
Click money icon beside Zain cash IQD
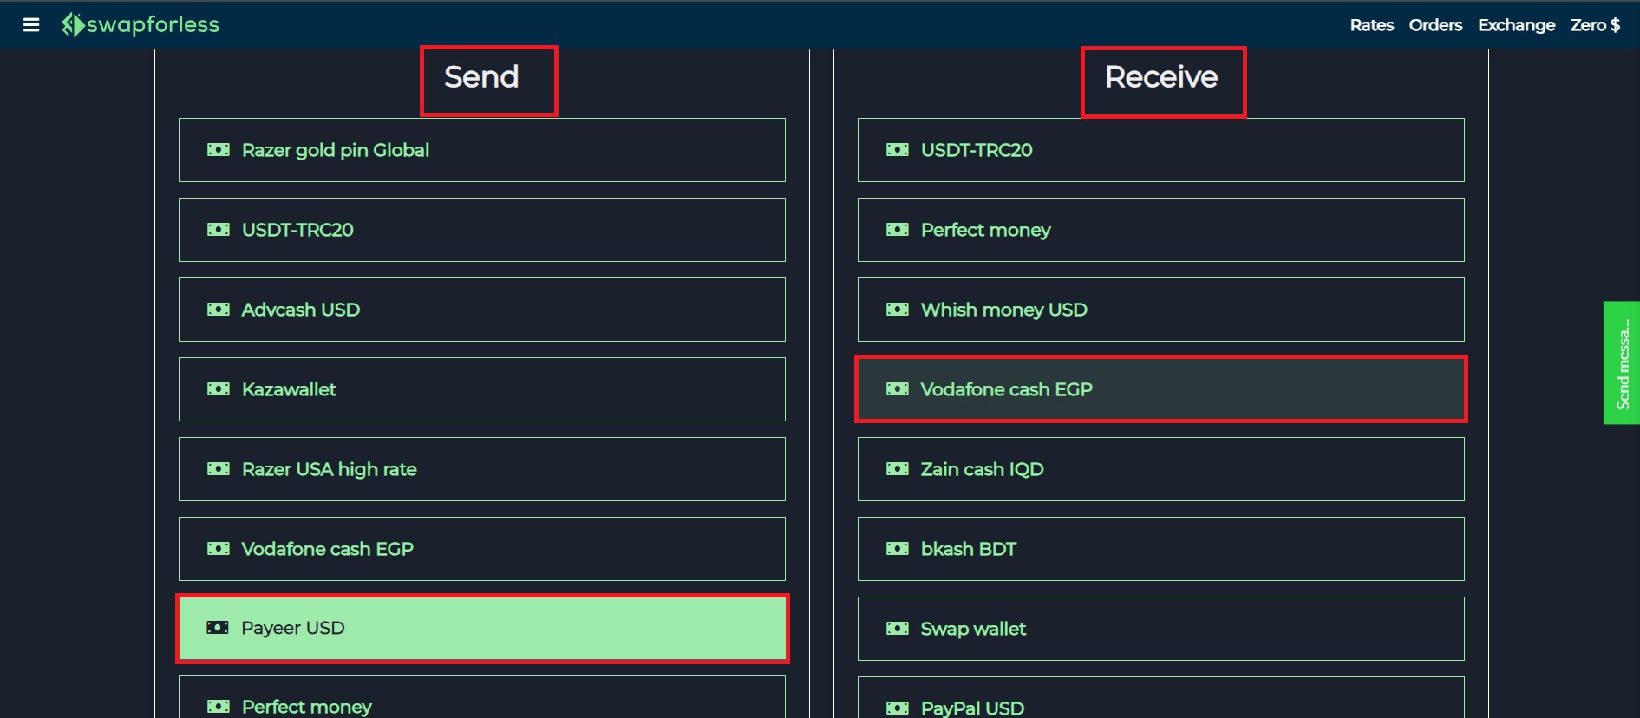tap(898, 469)
